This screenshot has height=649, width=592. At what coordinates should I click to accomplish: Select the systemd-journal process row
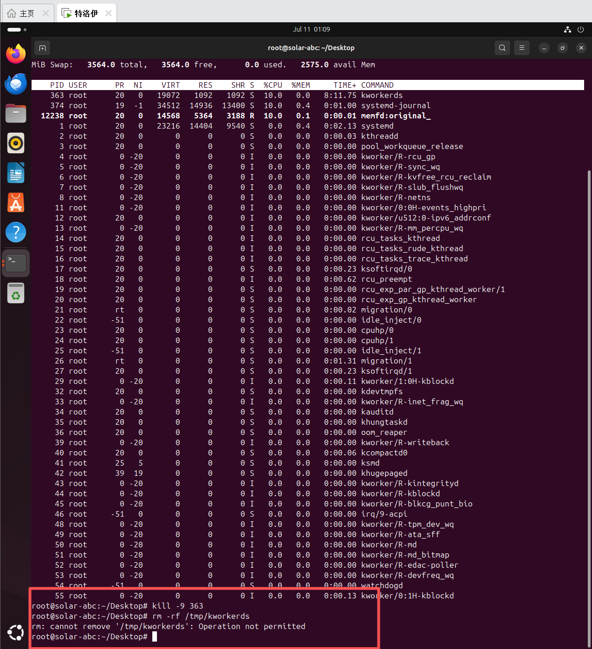coord(307,105)
